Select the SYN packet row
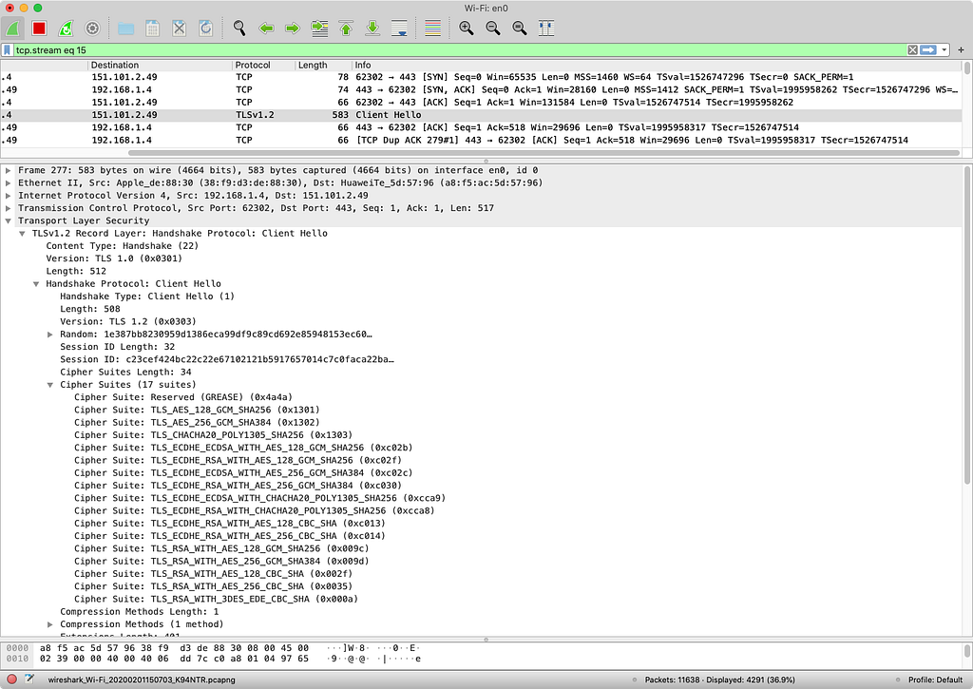This screenshot has width=973, height=689. click(481, 77)
